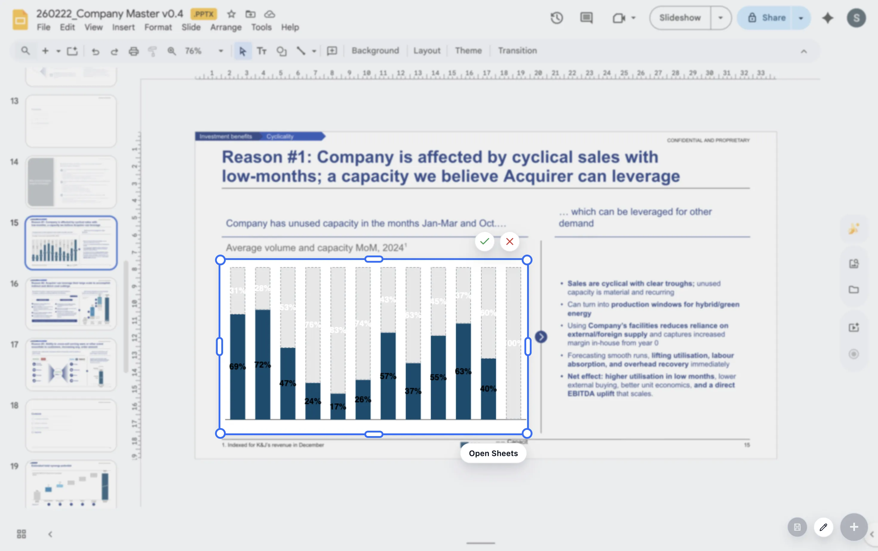878x551 pixels.
Task: Click the Zoom magnifier icon
Action: tap(171, 51)
